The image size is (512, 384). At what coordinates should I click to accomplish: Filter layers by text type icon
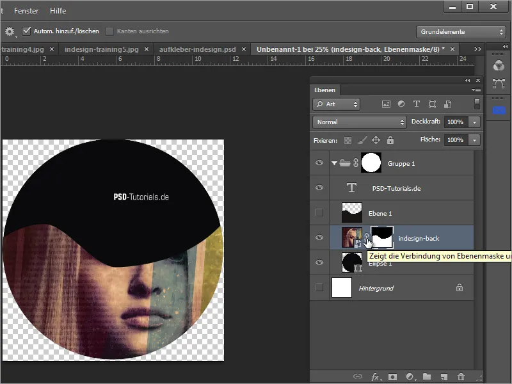tap(417, 104)
